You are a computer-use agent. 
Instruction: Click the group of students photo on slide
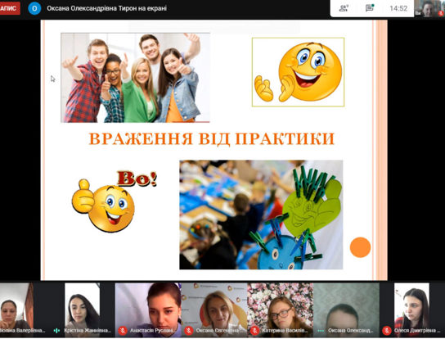(x=135, y=78)
